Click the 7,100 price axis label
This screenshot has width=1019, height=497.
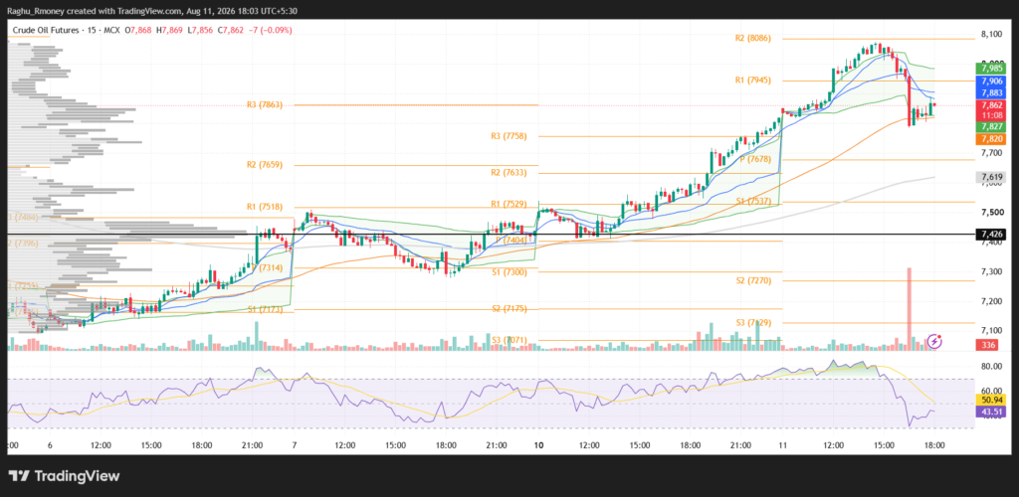992,331
